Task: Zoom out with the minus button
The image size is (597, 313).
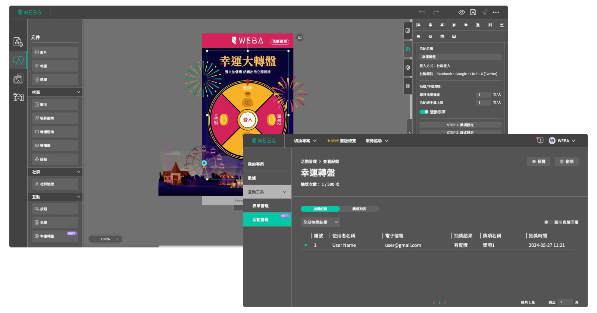Action: 94,239
